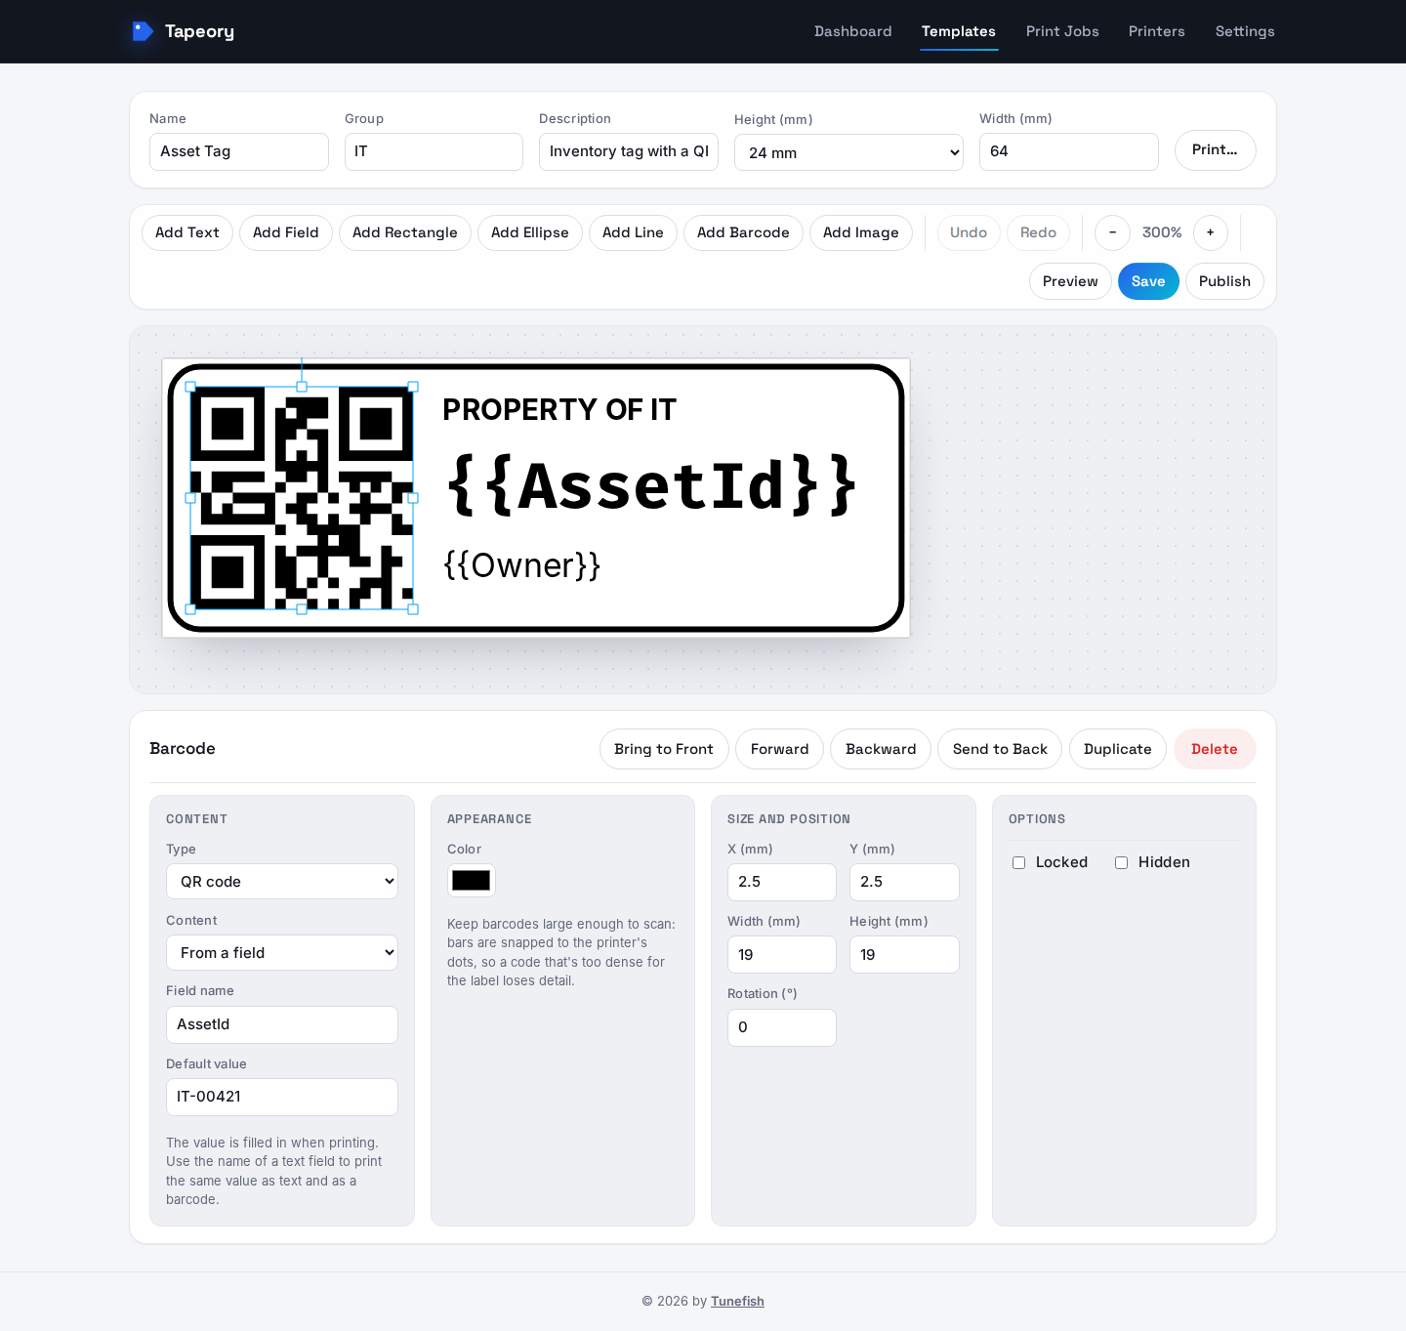
Task: Toggle the Locked checkbox
Action: (1018, 862)
